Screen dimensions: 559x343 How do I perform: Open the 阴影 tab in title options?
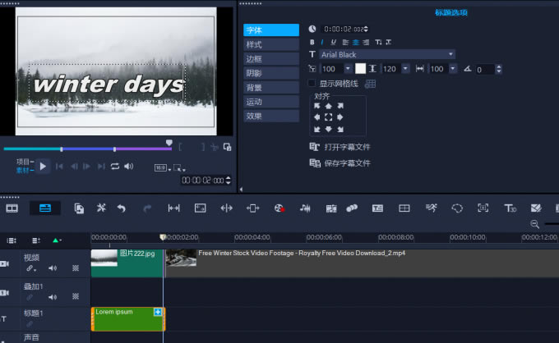(270, 73)
